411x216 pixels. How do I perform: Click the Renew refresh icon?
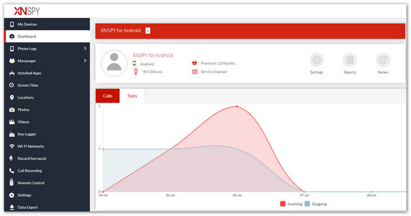[x=383, y=60]
